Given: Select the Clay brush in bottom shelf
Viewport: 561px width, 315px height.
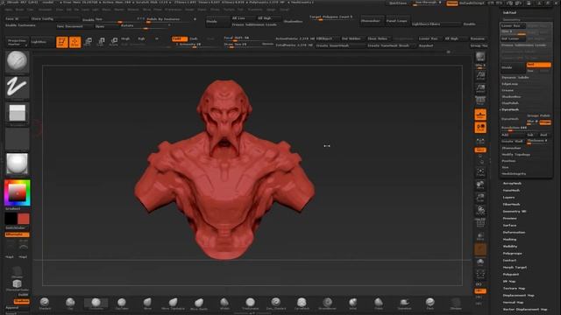Looking at the screenshot, I should point(70,304).
